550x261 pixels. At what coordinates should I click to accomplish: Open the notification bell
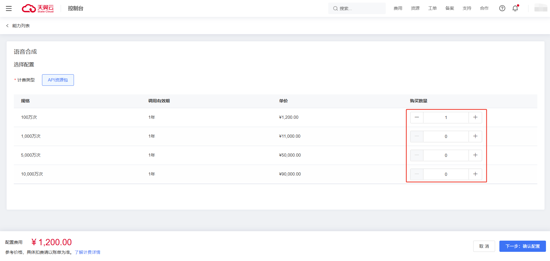(x=515, y=8)
